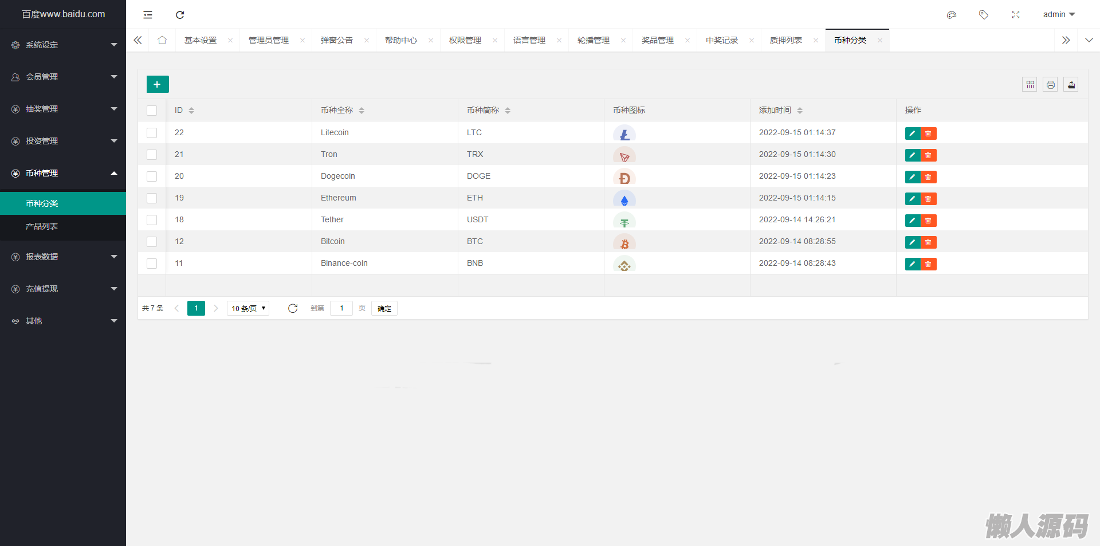Open the column filter grid icon
Screen dimensions: 1100x546
pos(1030,85)
